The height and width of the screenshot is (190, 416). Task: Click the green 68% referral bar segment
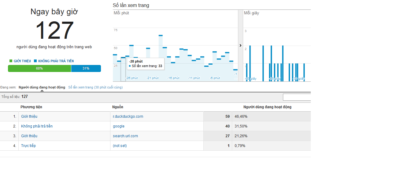39,68
